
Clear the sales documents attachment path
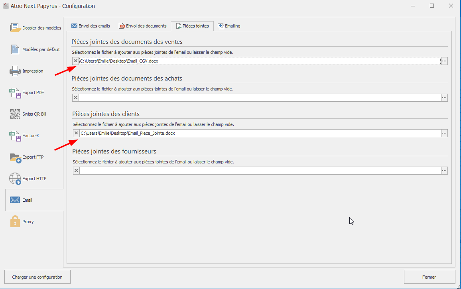click(x=75, y=61)
